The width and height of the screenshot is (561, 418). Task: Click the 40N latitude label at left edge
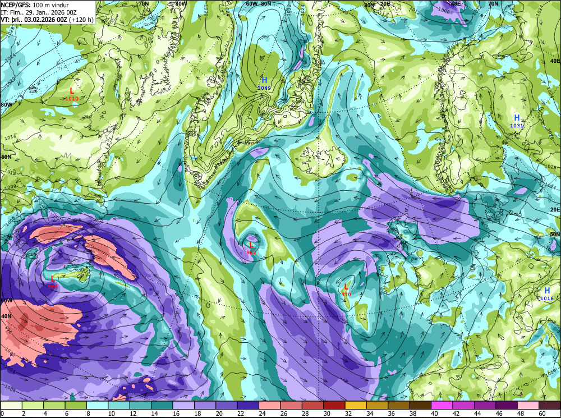coord(6,316)
